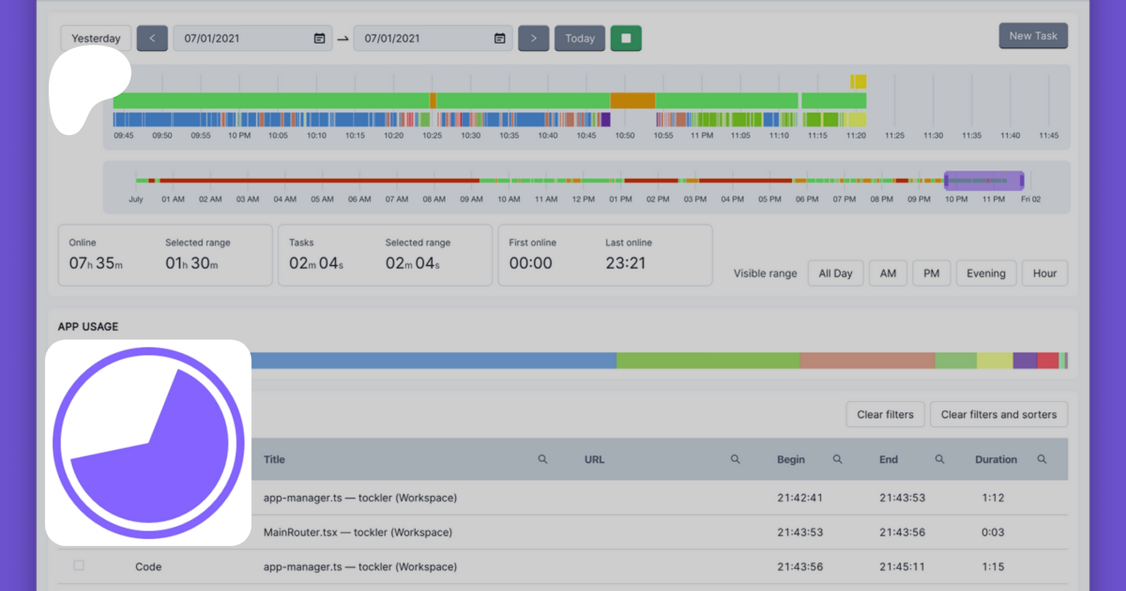Click Clear filters and sorters
1126x591 pixels.
pos(998,415)
